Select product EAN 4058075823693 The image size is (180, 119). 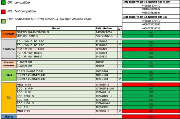151,24
